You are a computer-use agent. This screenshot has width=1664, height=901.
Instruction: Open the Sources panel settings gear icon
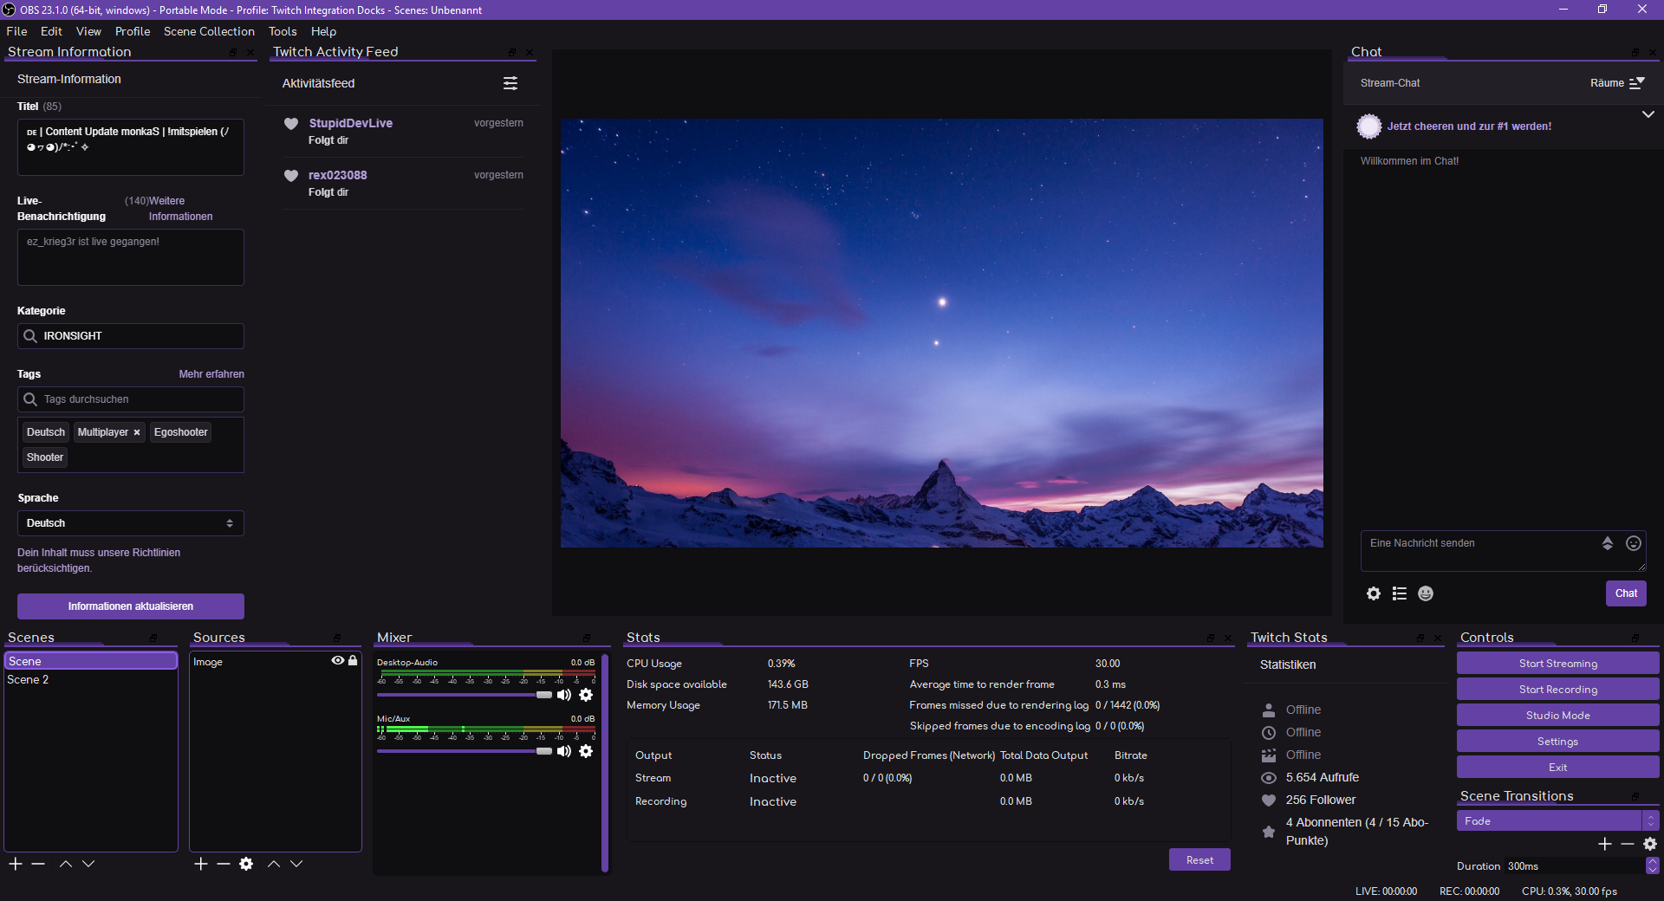pyautogui.click(x=246, y=864)
